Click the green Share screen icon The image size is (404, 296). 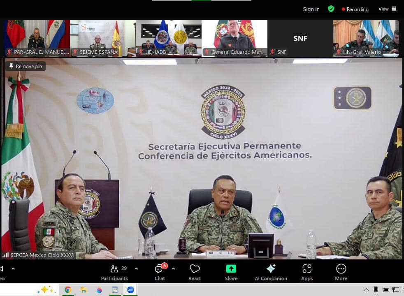coord(231,269)
